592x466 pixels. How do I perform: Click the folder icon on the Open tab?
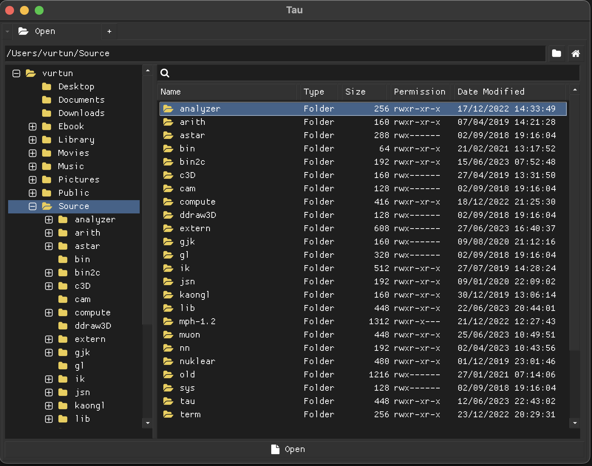click(x=23, y=31)
